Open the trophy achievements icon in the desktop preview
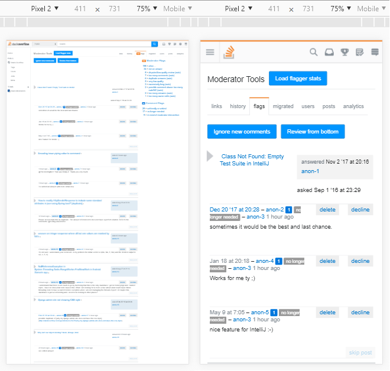The image size is (390, 371). pos(170,44)
